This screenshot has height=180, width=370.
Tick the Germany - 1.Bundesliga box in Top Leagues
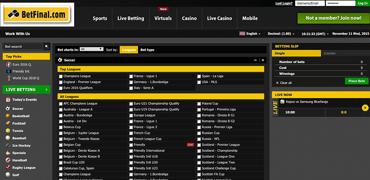click(131, 82)
